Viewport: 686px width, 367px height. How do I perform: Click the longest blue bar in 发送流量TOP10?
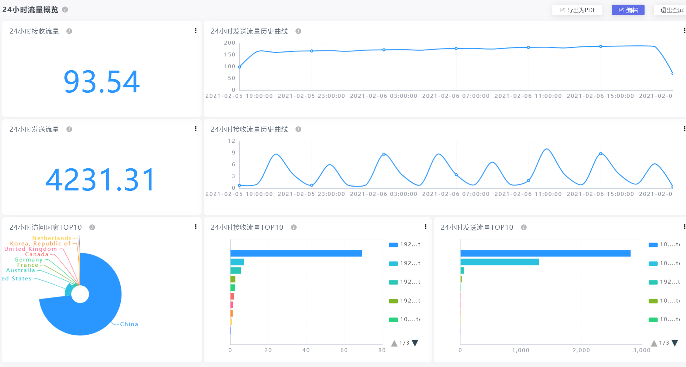tap(546, 253)
